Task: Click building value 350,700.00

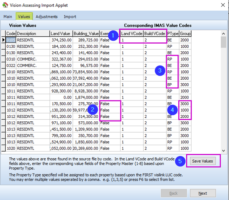Action: [86, 136]
